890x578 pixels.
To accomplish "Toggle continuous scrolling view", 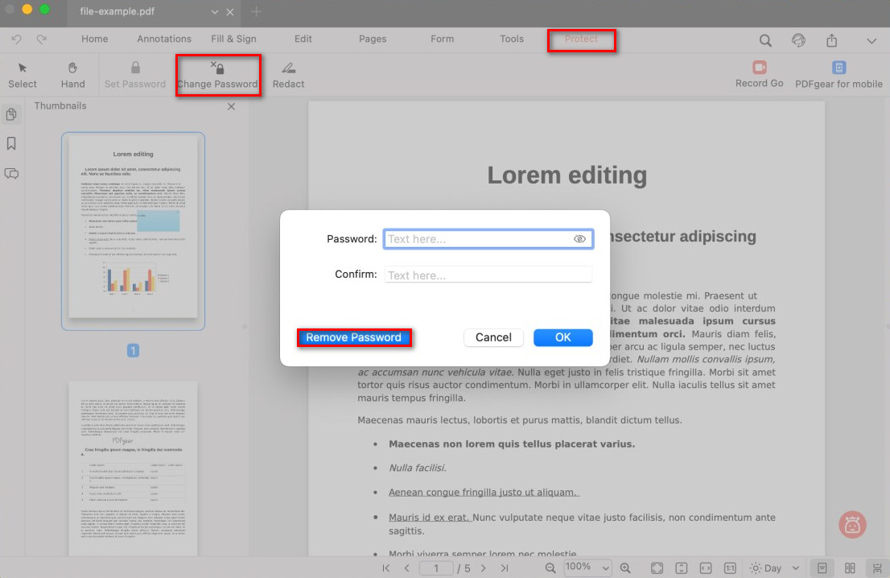I will point(877,568).
